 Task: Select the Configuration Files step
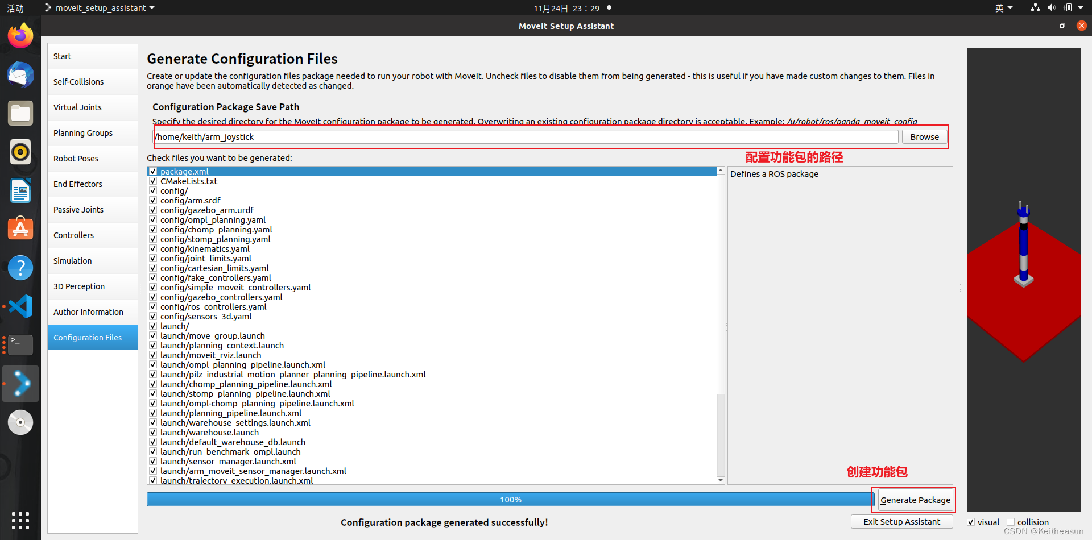pyautogui.click(x=93, y=338)
